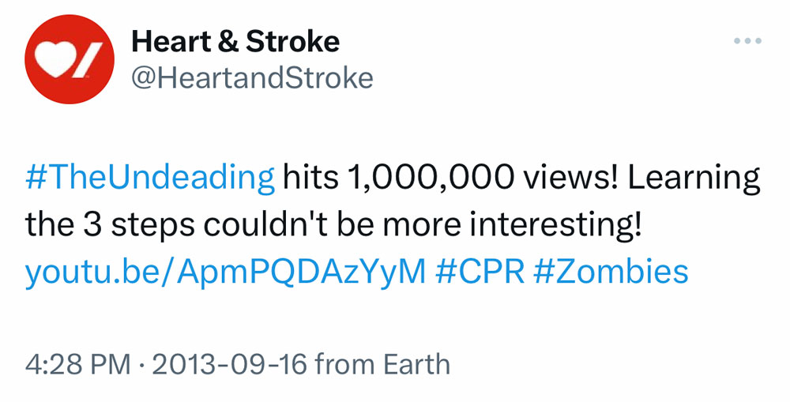The width and height of the screenshot is (790, 402).
Task: Click the 4:28 PM timestamp
Action: pyautogui.click(x=77, y=365)
